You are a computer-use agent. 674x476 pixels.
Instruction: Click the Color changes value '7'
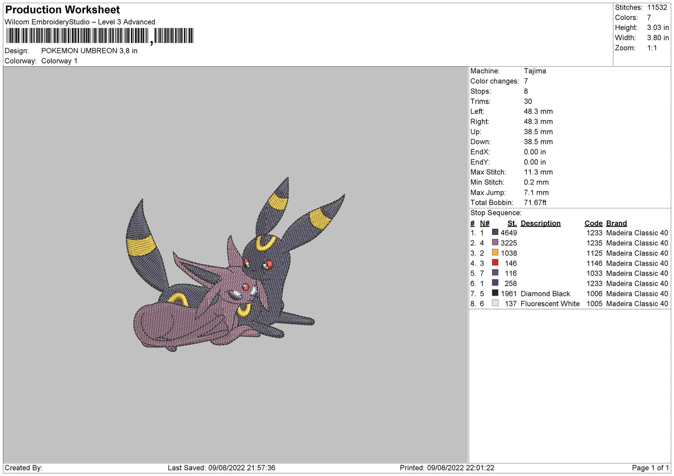(x=526, y=81)
